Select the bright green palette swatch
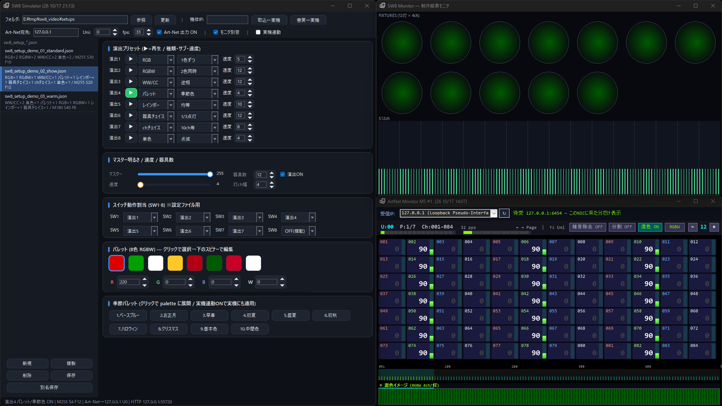 point(136,263)
